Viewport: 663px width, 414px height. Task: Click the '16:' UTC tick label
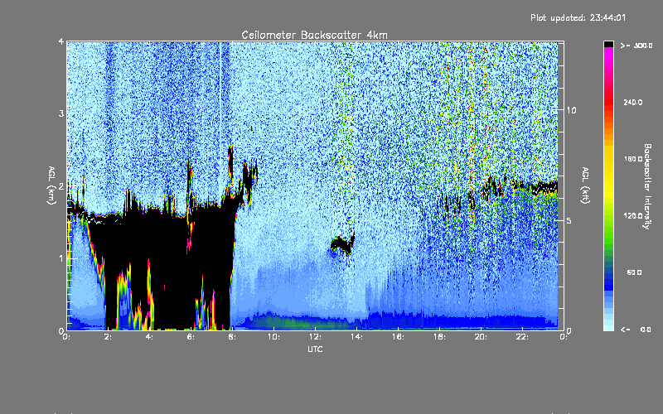click(398, 337)
